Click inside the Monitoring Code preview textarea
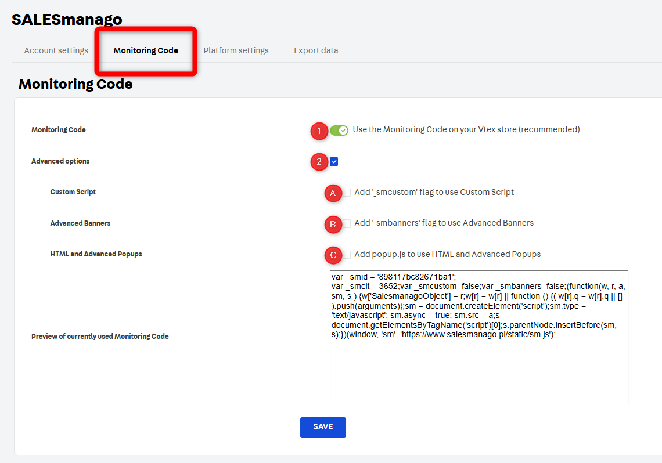The width and height of the screenshot is (662, 463). [x=478, y=337]
